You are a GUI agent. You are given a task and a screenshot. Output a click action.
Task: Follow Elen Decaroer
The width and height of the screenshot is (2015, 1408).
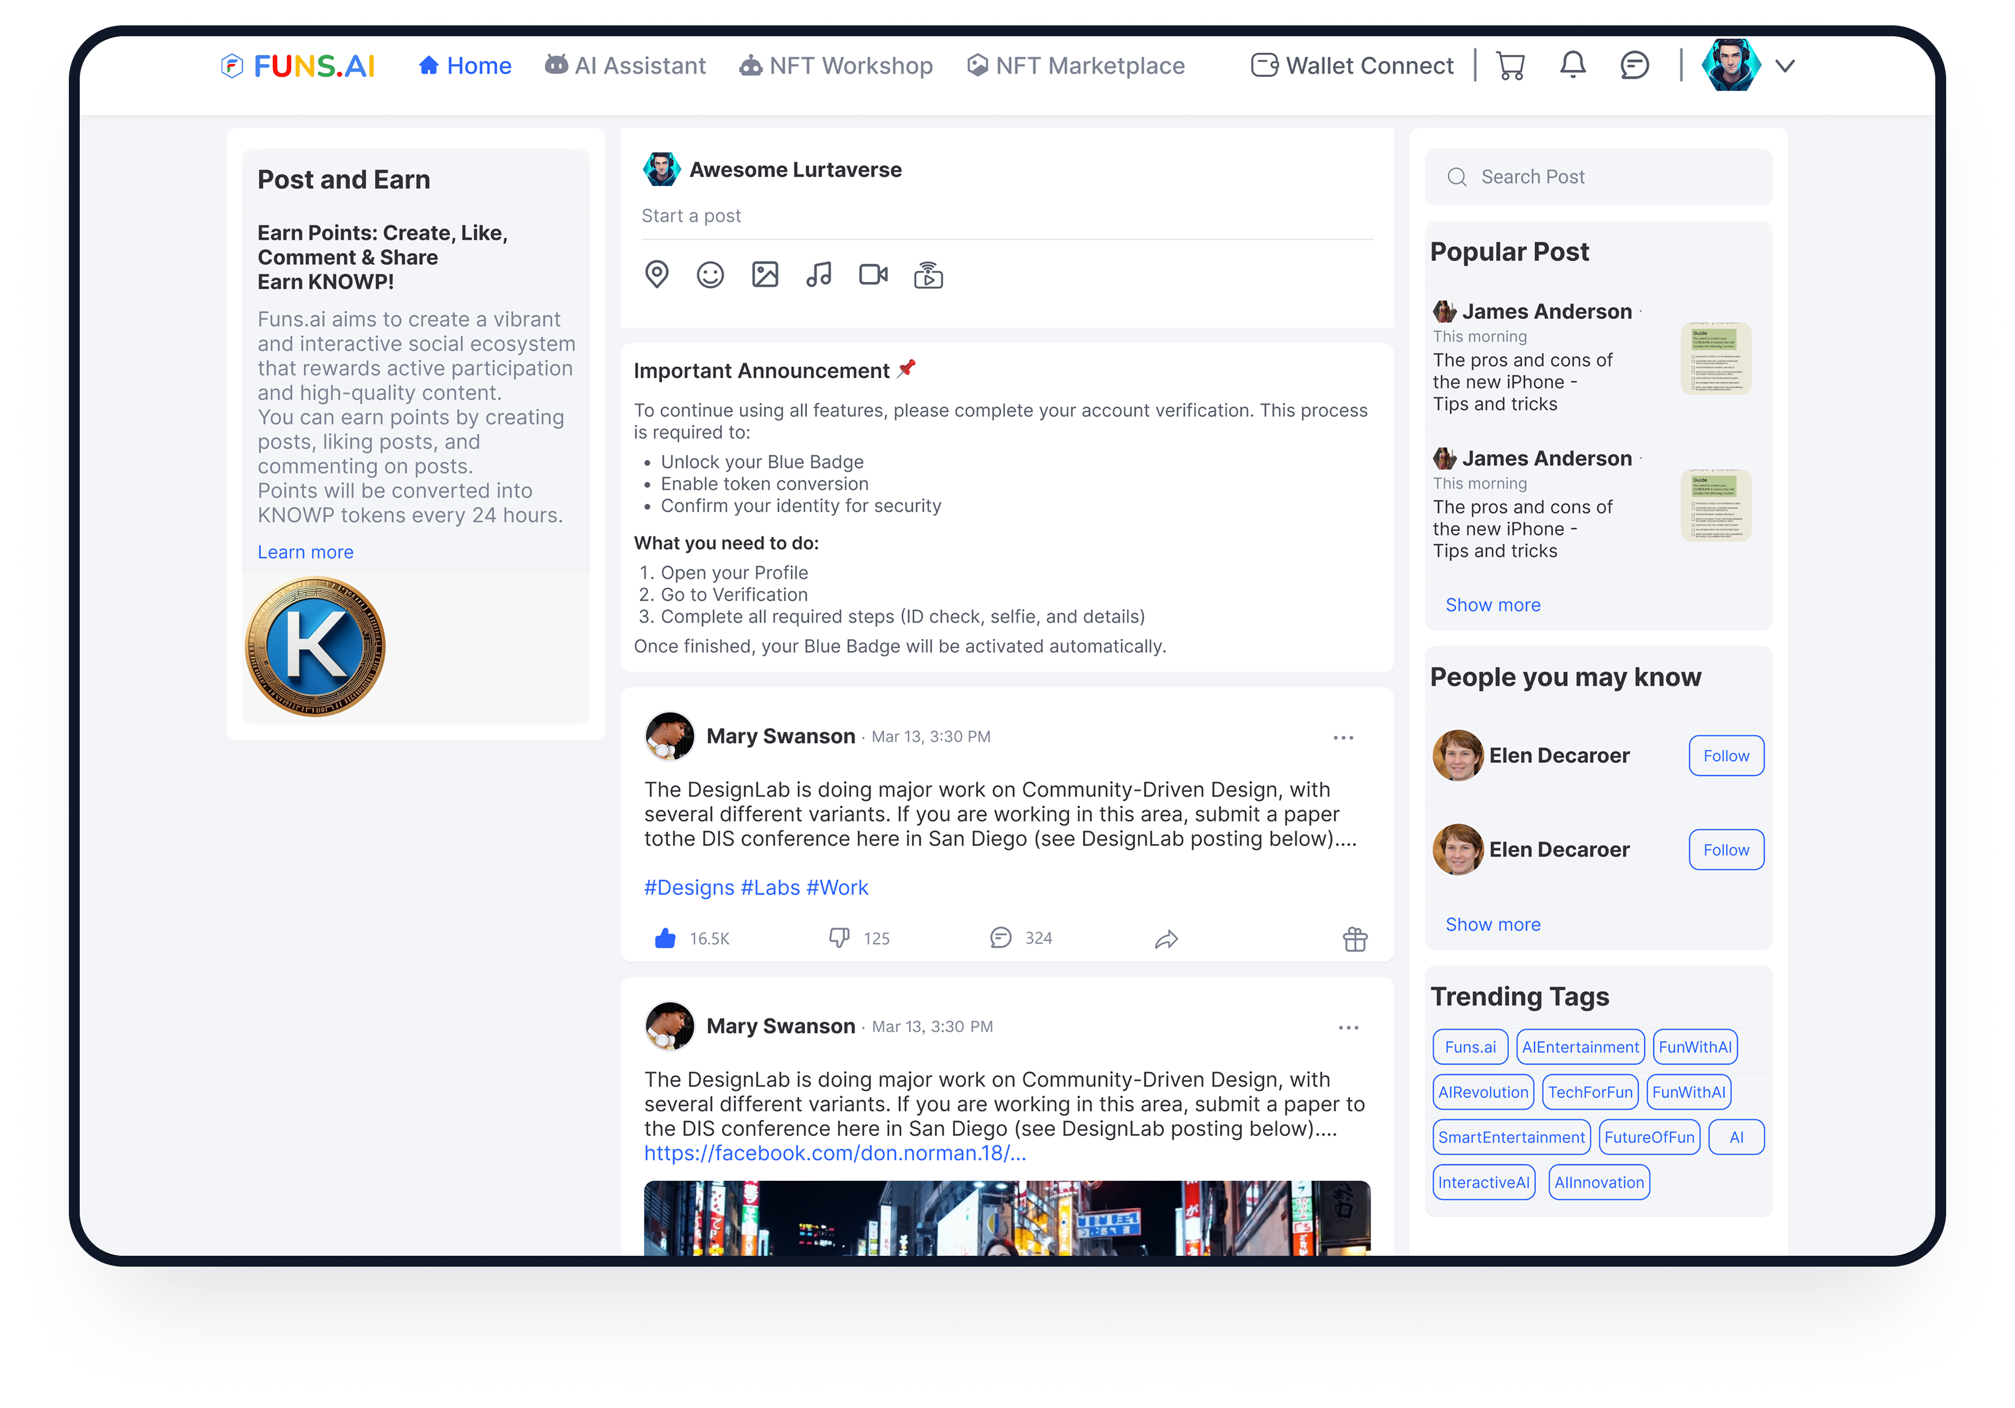(x=1726, y=755)
